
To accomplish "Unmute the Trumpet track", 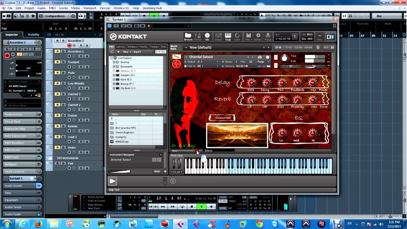I will (x=57, y=62).
